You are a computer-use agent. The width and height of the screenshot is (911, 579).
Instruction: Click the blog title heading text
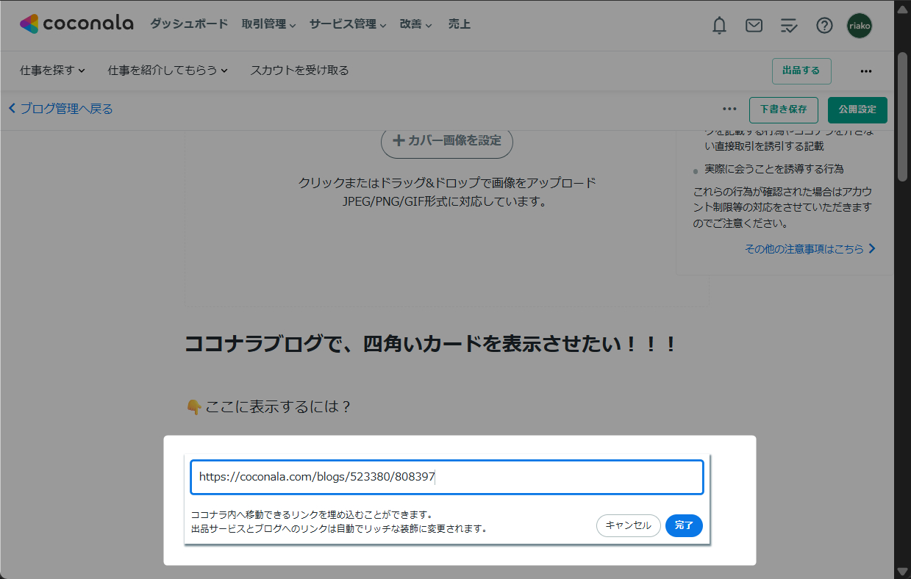pyautogui.click(x=430, y=344)
